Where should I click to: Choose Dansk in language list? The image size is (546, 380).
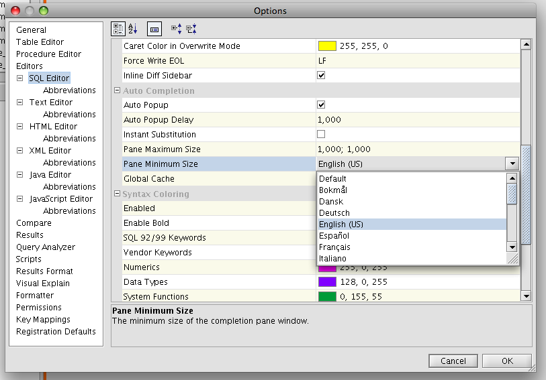(x=412, y=202)
